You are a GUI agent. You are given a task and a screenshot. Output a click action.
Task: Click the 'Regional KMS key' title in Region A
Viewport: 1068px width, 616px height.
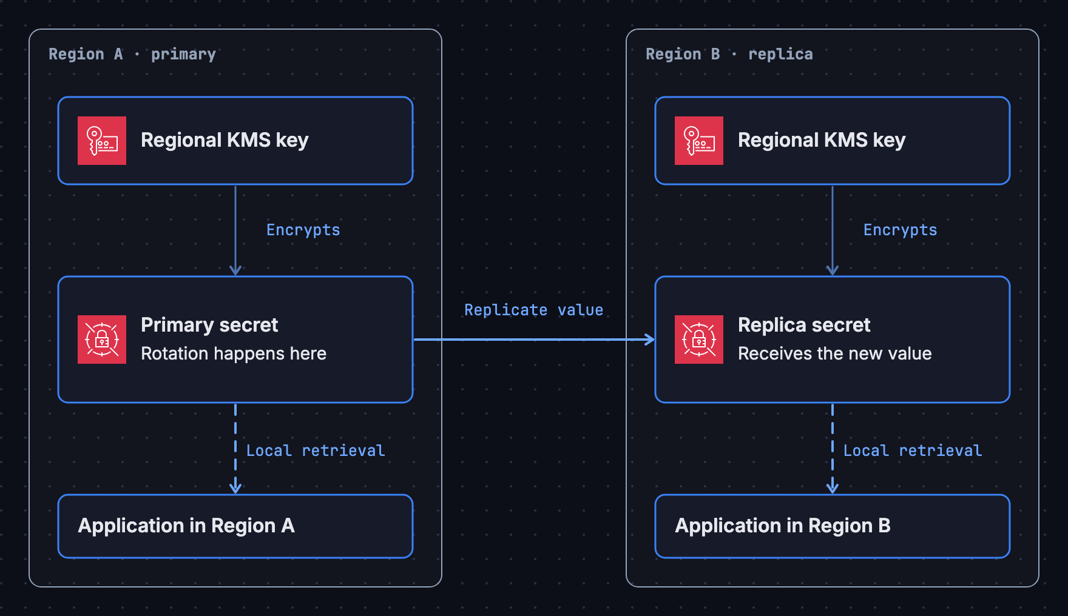225,141
